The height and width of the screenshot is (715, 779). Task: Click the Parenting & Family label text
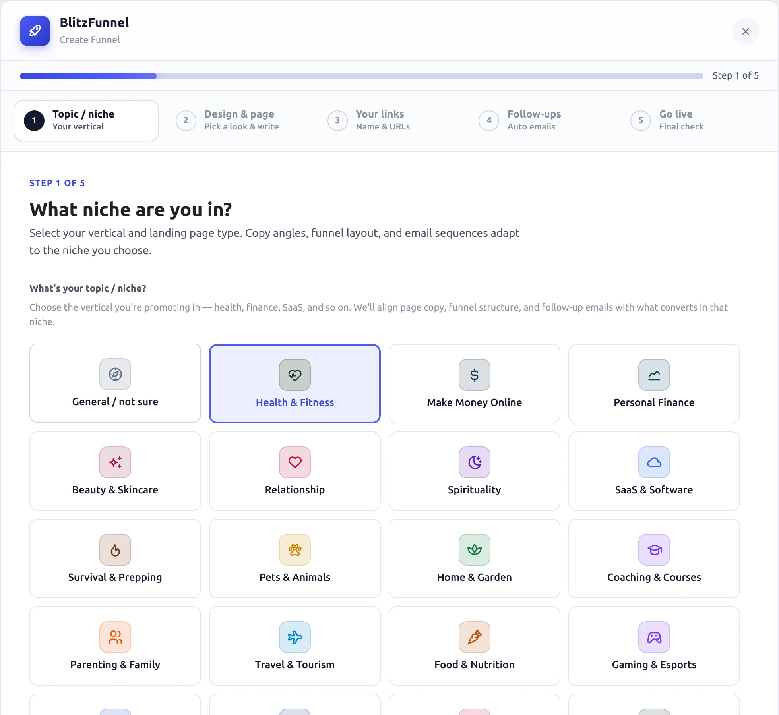coord(115,665)
